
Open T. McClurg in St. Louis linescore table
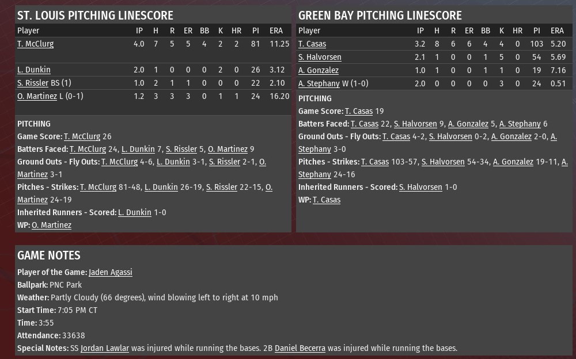(x=35, y=44)
